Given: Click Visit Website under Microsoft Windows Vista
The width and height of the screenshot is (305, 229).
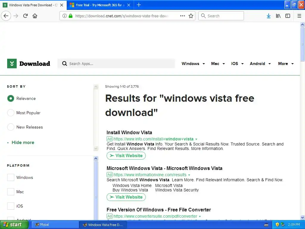Looking at the screenshot, I should point(126,197).
